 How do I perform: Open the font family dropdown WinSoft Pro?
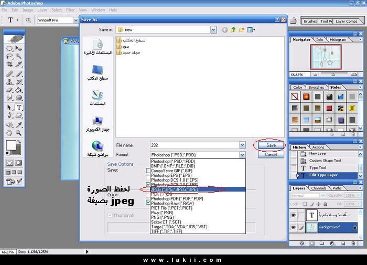[75, 20]
